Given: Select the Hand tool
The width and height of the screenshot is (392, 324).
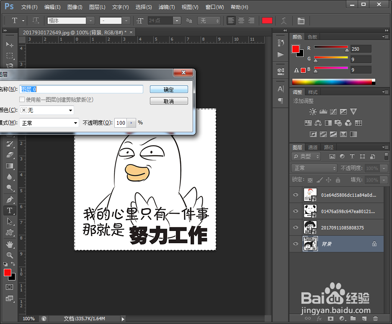Looking at the screenshot, I should (10, 244).
